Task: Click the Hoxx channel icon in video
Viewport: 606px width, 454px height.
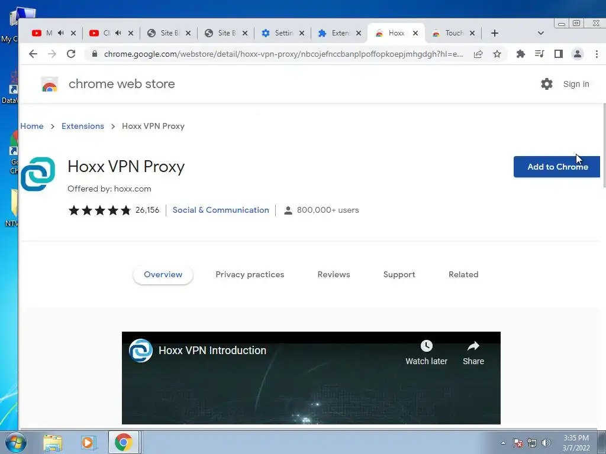Action: (141, 351)
